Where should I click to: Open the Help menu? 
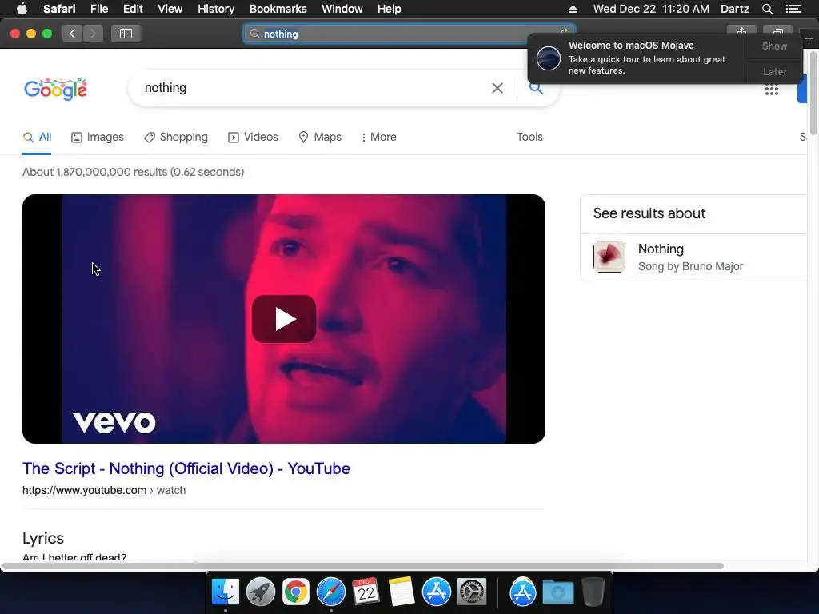(390, 9)
